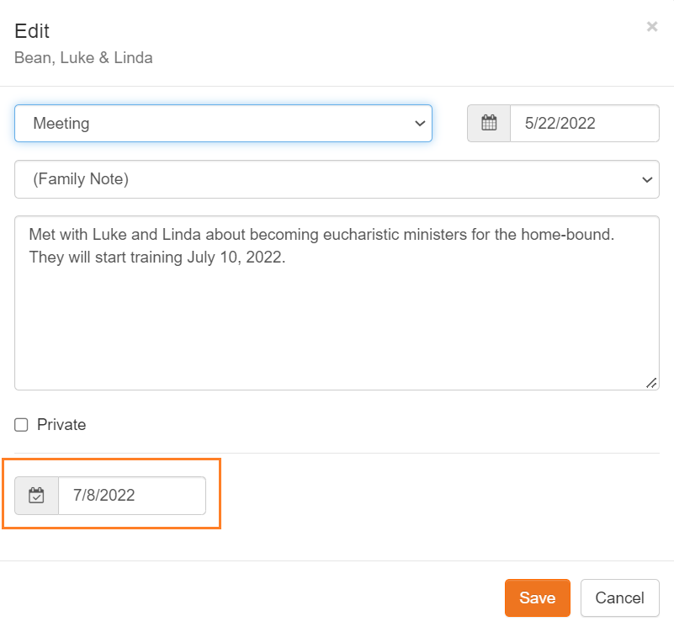This screenshot has height=632, width=674.
Task: Click the first note line about eucharistic ministers
Action: point(321,234)
